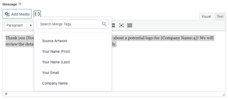Toggle the merge tags curly-brace icon
This screenshot has height=99, width=228.
(x=37, y=14)
